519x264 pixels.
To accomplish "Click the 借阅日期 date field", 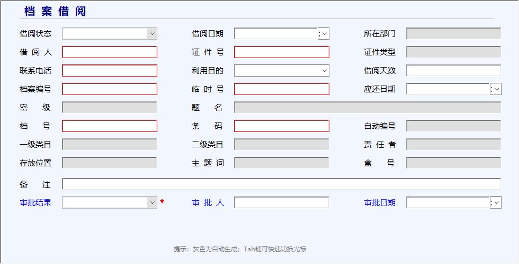I will (x=276, y=33).
